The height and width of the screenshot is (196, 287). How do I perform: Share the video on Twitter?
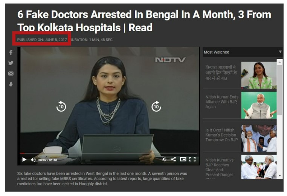pyautogui.click(x=11, y=63)
